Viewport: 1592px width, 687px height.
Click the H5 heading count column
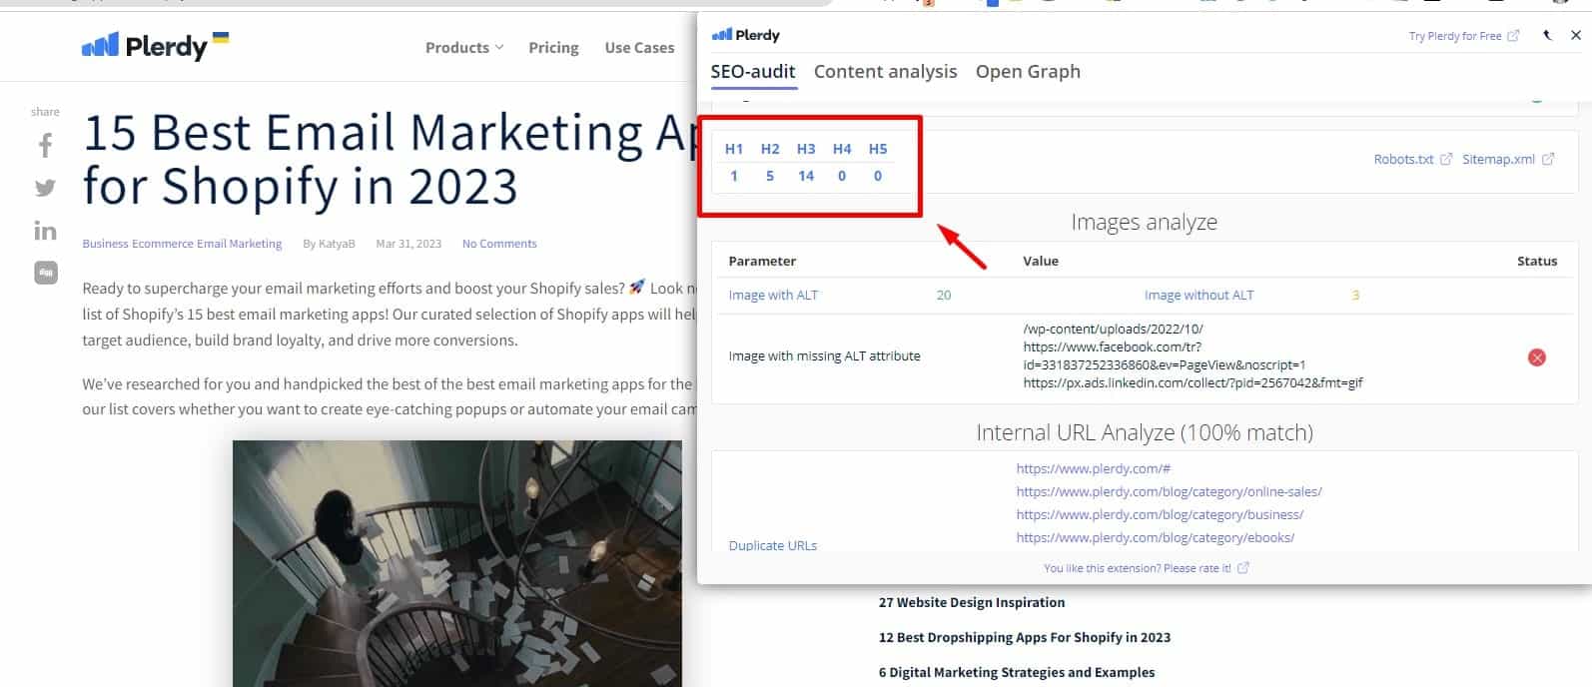878,162
